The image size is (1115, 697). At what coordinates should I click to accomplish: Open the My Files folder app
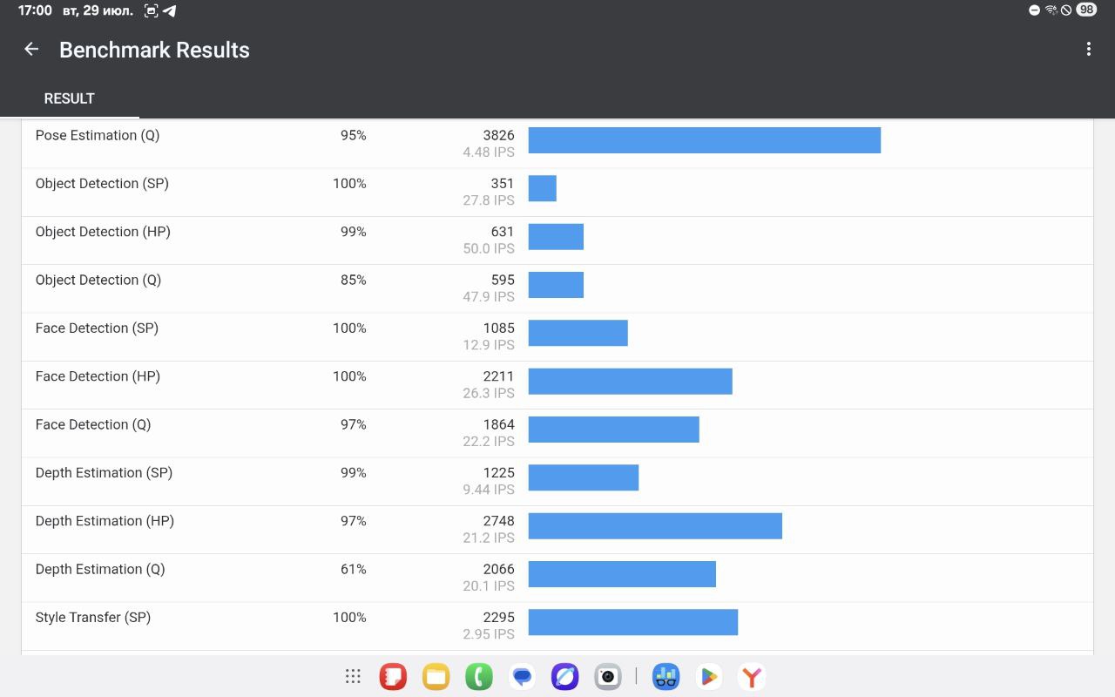[x=436, y=676]
